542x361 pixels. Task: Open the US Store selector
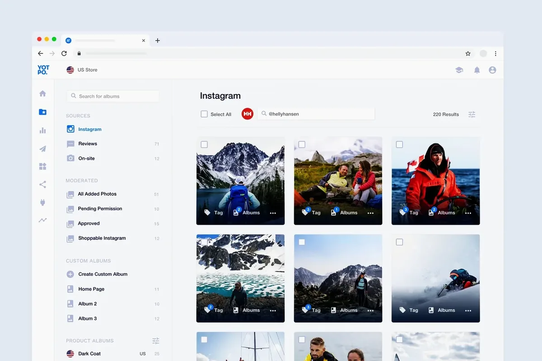(x=82, y=70)
